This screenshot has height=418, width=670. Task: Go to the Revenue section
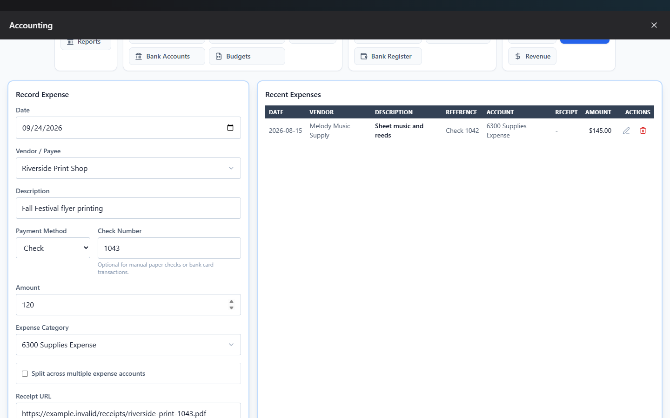[x=532, y=56]
